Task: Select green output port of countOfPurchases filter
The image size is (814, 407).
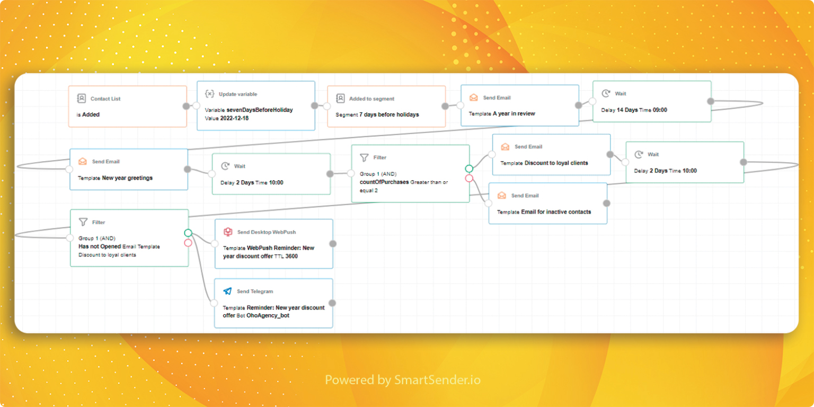Action: pos(469,169)
